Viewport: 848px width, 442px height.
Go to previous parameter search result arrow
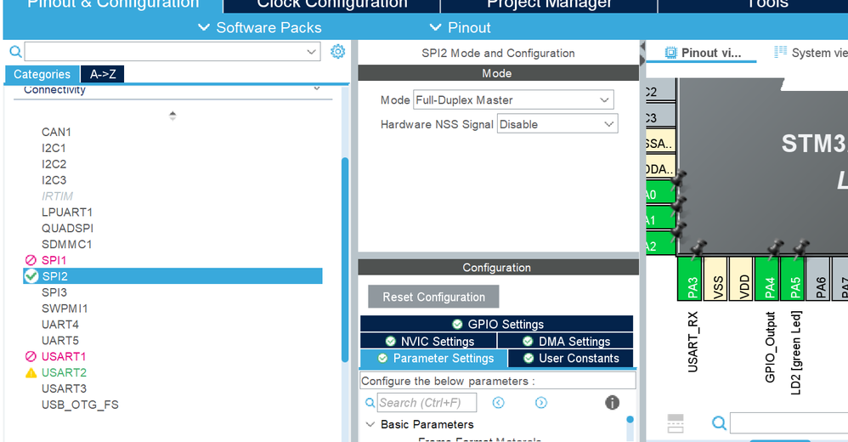point(498,403)
